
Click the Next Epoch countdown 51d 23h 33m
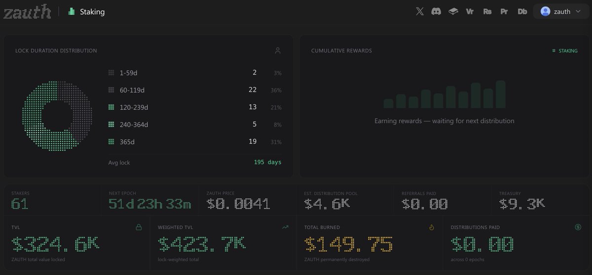150,204
